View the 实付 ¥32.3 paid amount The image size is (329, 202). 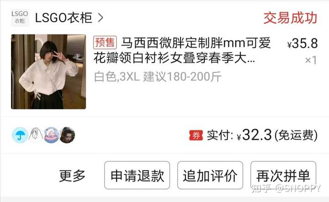tap(262, 135)
